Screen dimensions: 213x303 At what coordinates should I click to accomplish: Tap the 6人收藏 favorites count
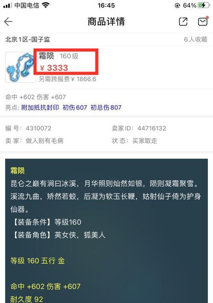pyautogui.click(x=196, y=40)
